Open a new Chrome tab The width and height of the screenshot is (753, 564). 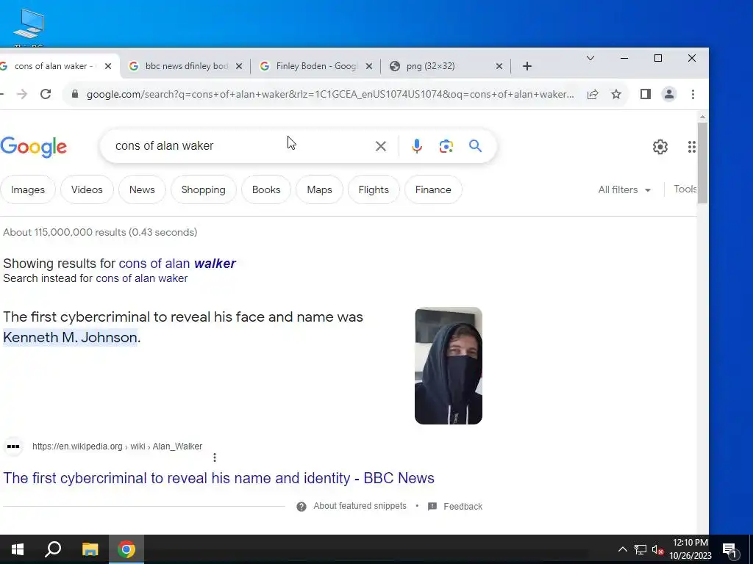tap(527, 66)
